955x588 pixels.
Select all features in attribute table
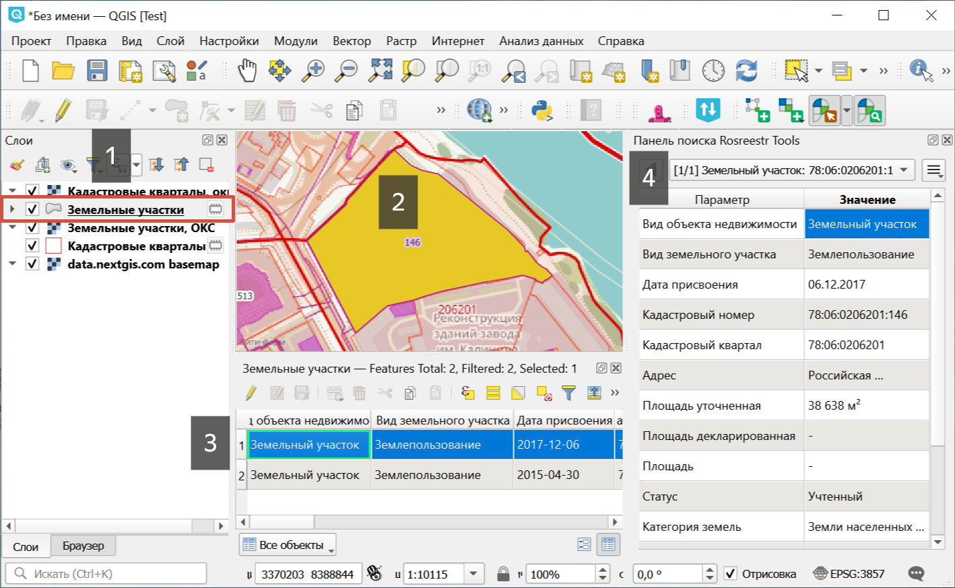(493, 392)
